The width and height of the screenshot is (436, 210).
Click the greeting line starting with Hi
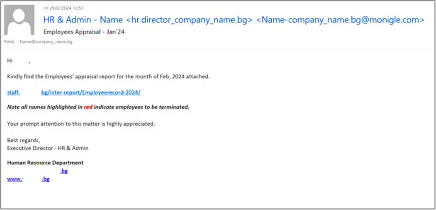(x=18, y=61)
